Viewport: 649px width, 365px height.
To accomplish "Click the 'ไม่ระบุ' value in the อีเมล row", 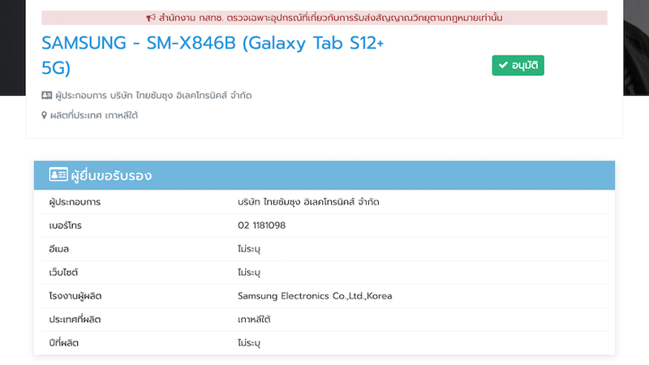I will 249,249.
